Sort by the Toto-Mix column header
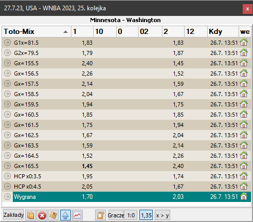Viewport: 253px width, 222px height. point(37,31)
